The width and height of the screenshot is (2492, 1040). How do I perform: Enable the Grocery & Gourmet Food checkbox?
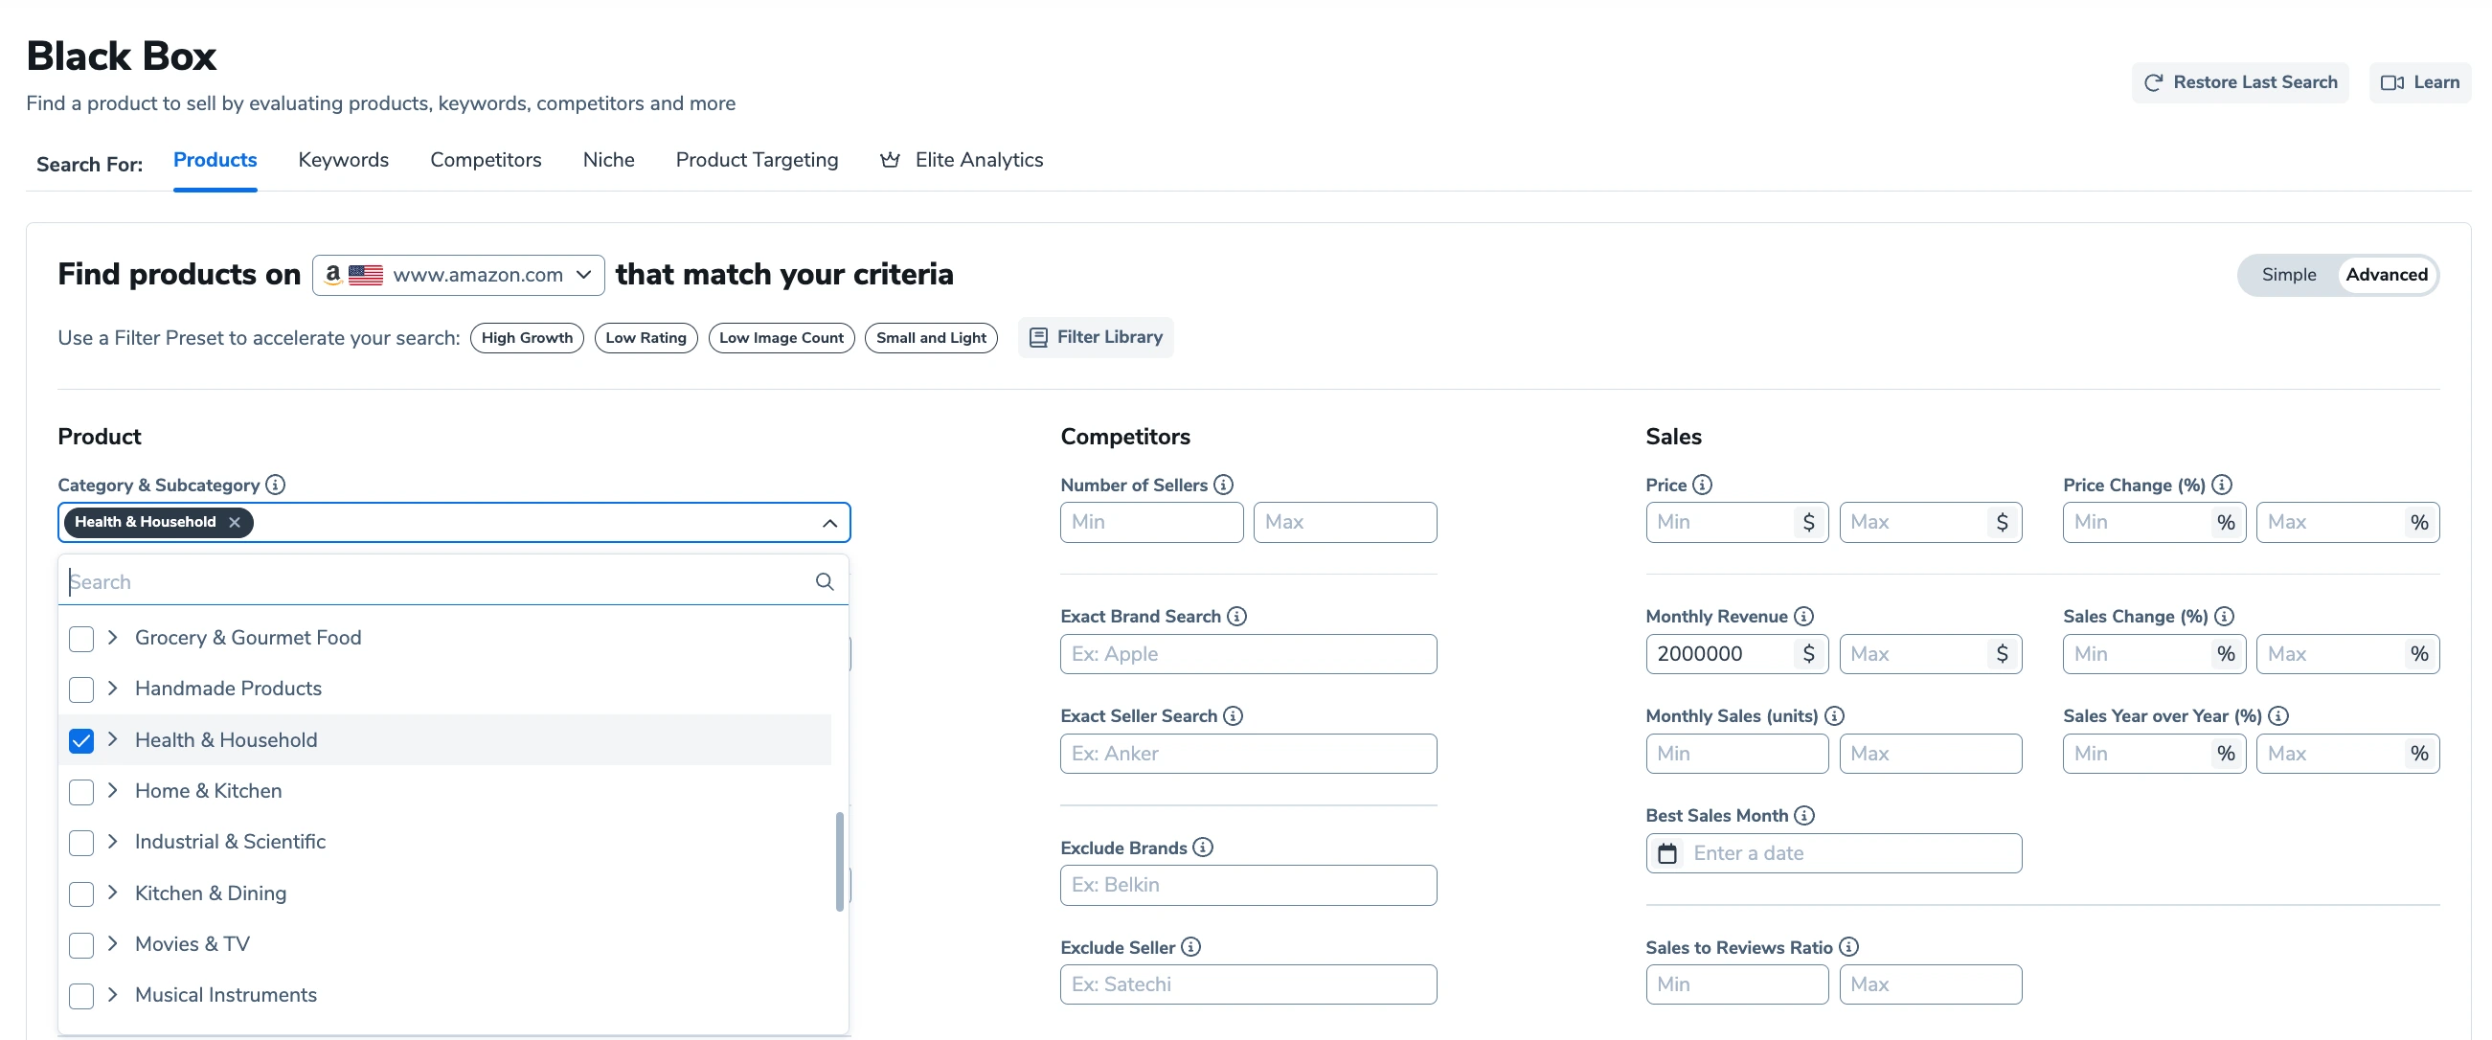(81, 638)
